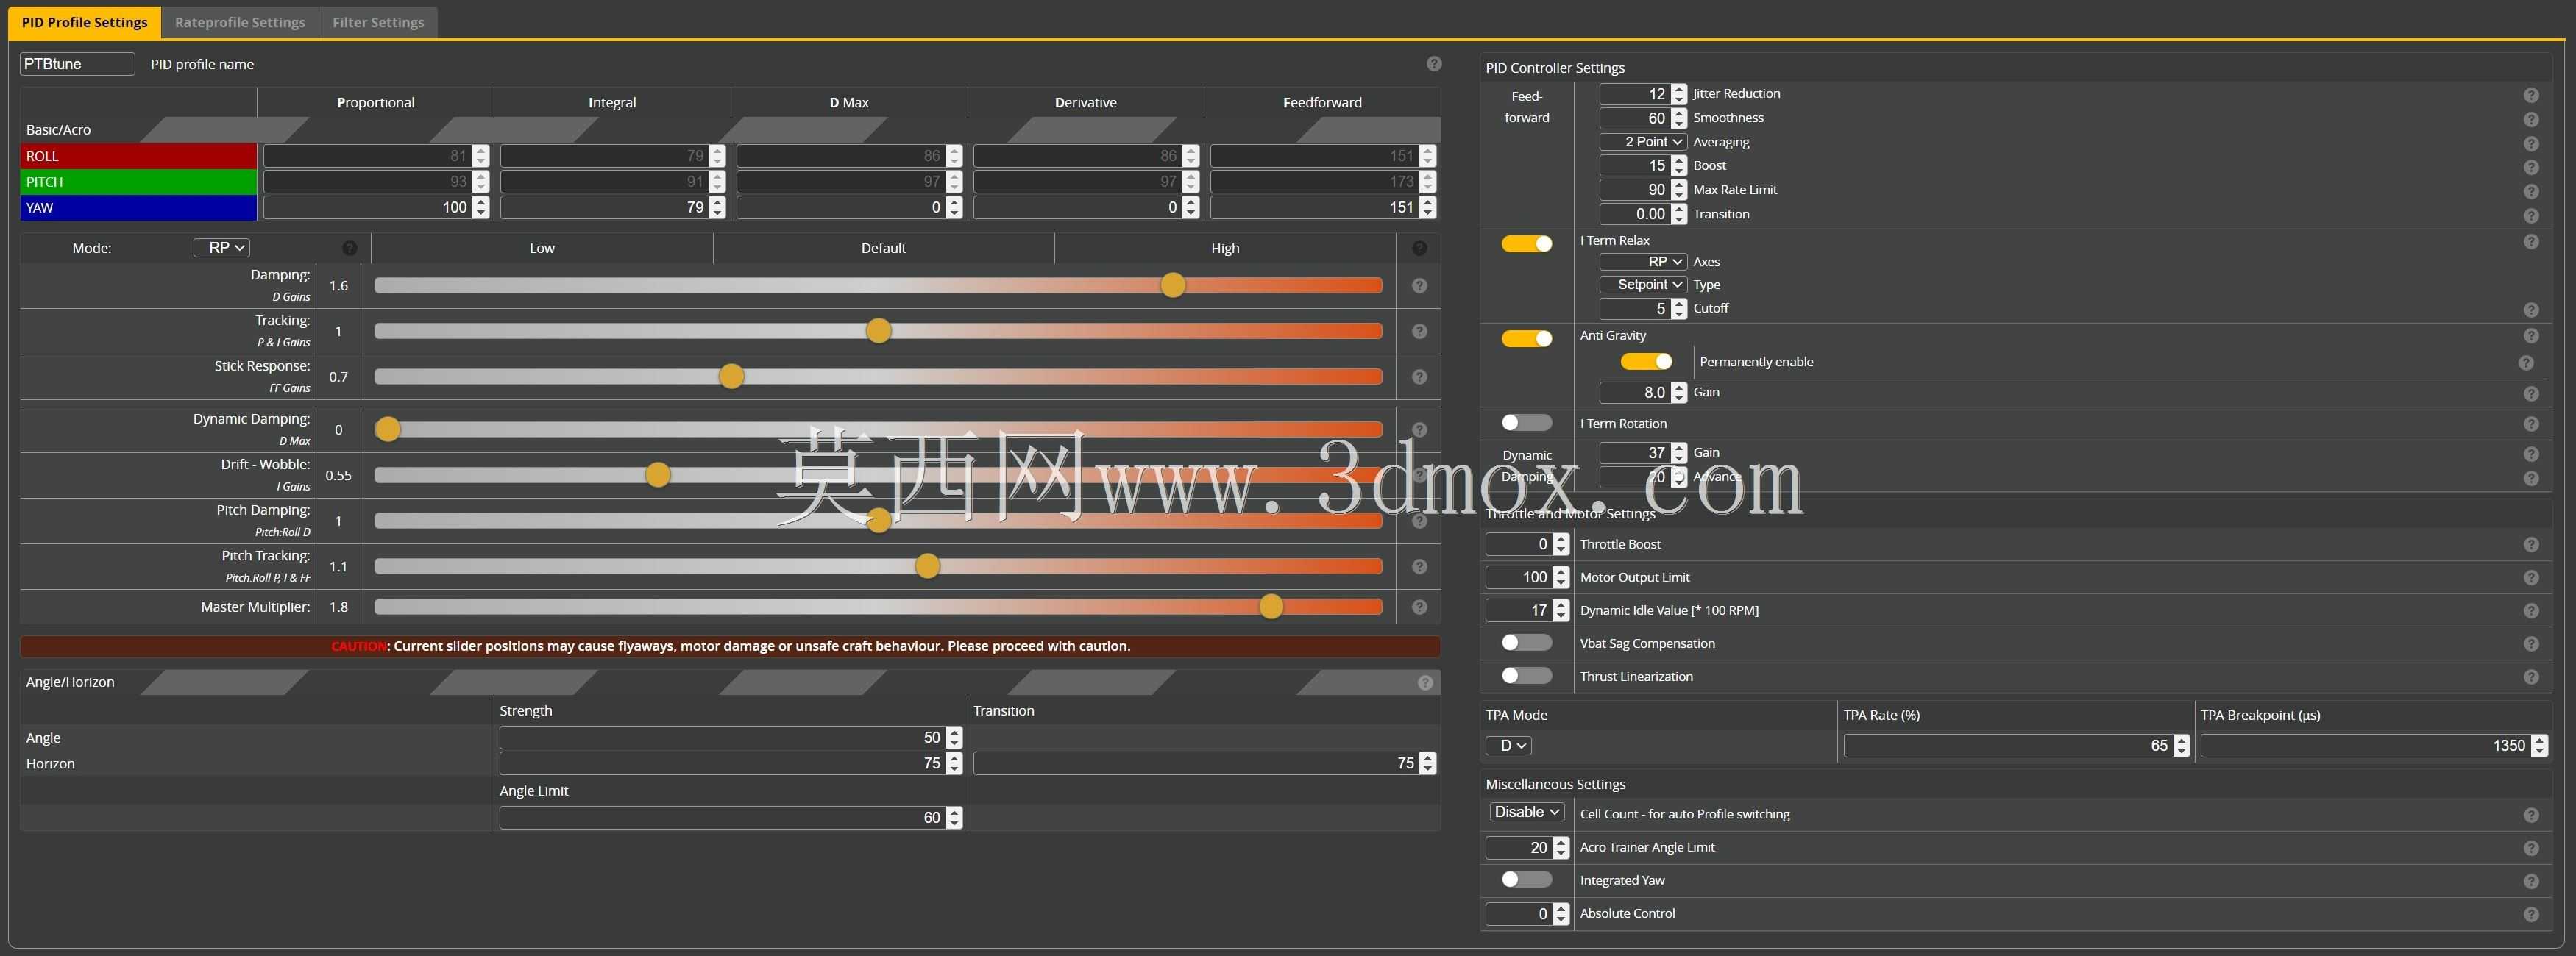Show help for Thrust Linearization
The image size is (2576, 956).
pos(2531,677)
